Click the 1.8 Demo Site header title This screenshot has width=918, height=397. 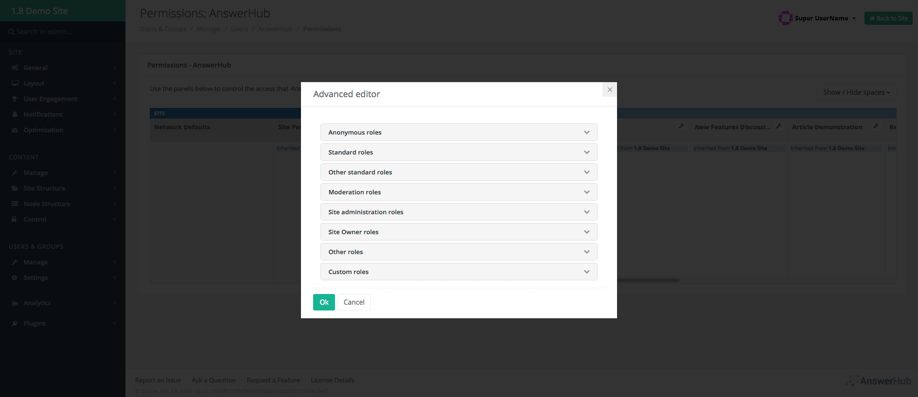pos(39,11)
